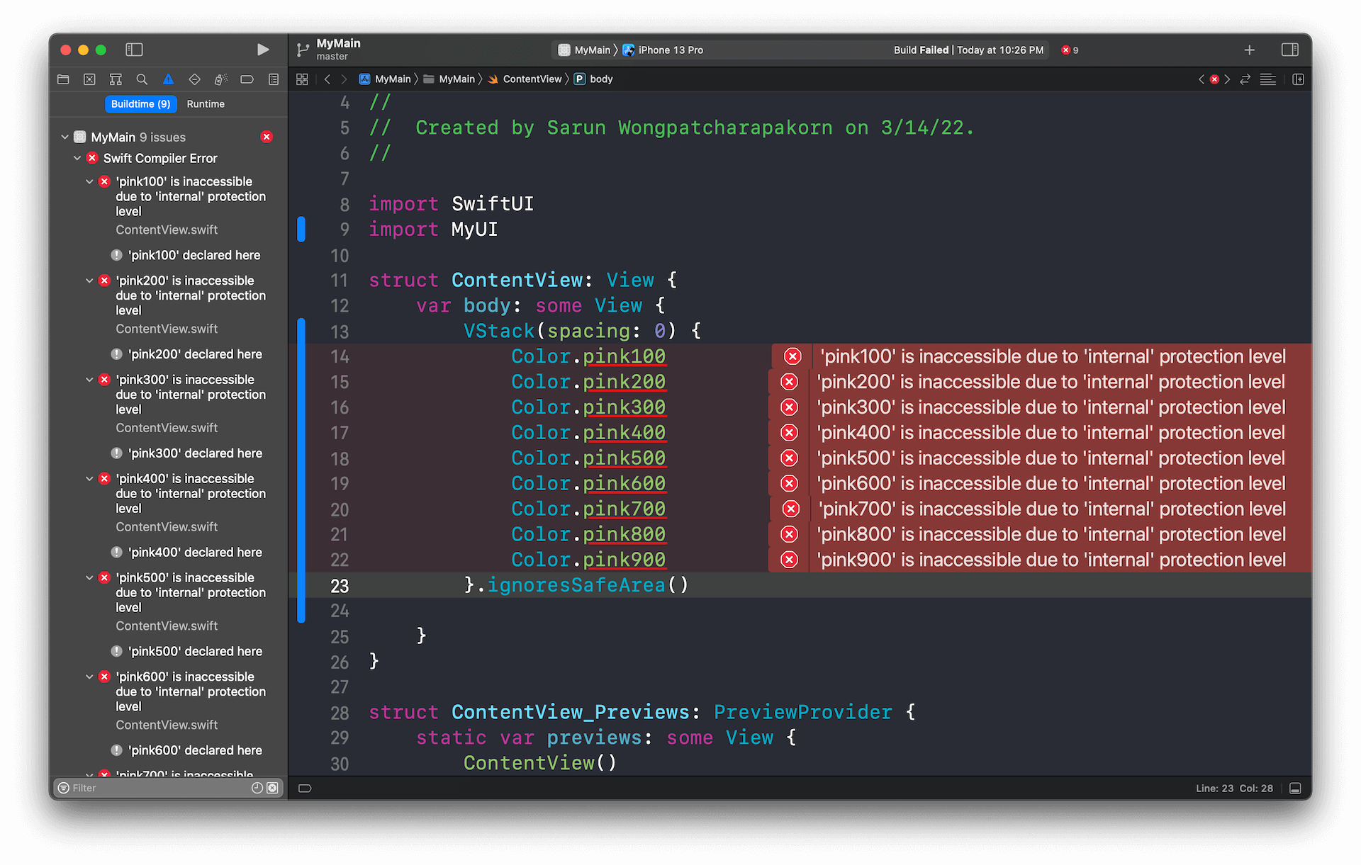The image size is (1361, 865).
Task: Toggle the debug area at bottom right
Action: (1295, 788)
